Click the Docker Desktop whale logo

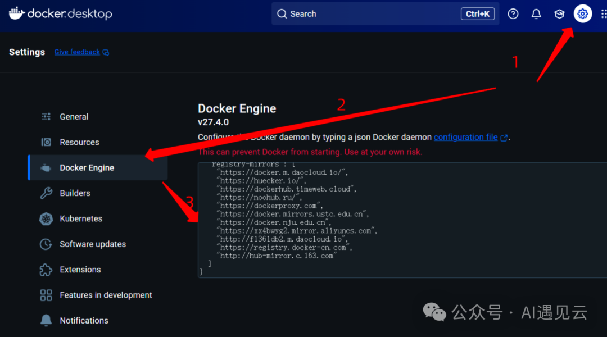(17, 13)
